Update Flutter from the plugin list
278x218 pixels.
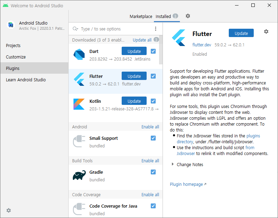pos(134,76)
